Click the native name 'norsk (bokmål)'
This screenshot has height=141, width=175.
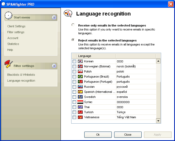pyautogui.click(x=126, y=66)
